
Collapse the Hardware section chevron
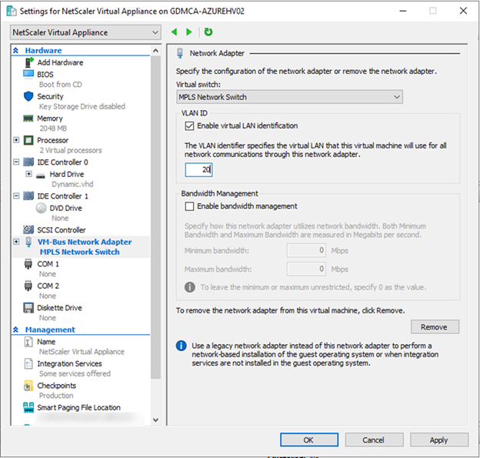pos(16,50)
